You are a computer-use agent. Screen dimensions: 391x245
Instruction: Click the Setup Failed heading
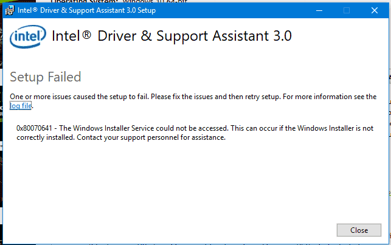tap(46, 77)
